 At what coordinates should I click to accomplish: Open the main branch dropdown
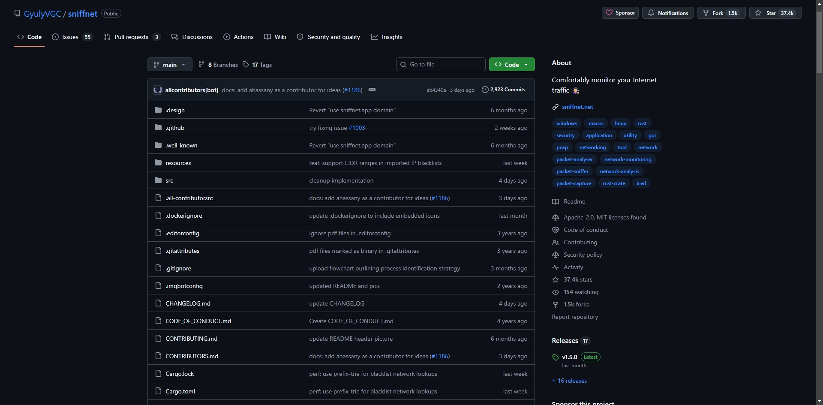(x=170, y=64)
